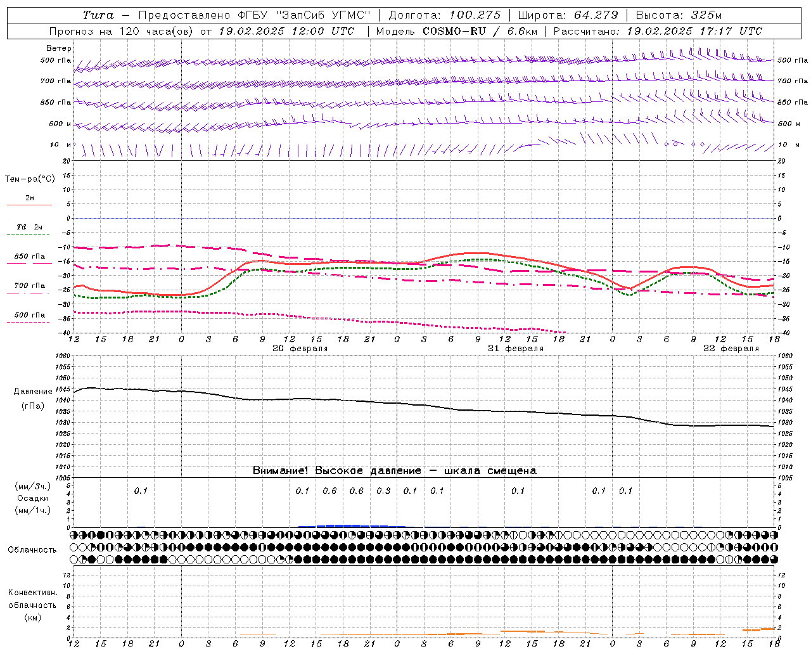Screen dimensions: 811x649
Task: Click the "Давление" pressure panel label
Action: (x=33, y=392)
